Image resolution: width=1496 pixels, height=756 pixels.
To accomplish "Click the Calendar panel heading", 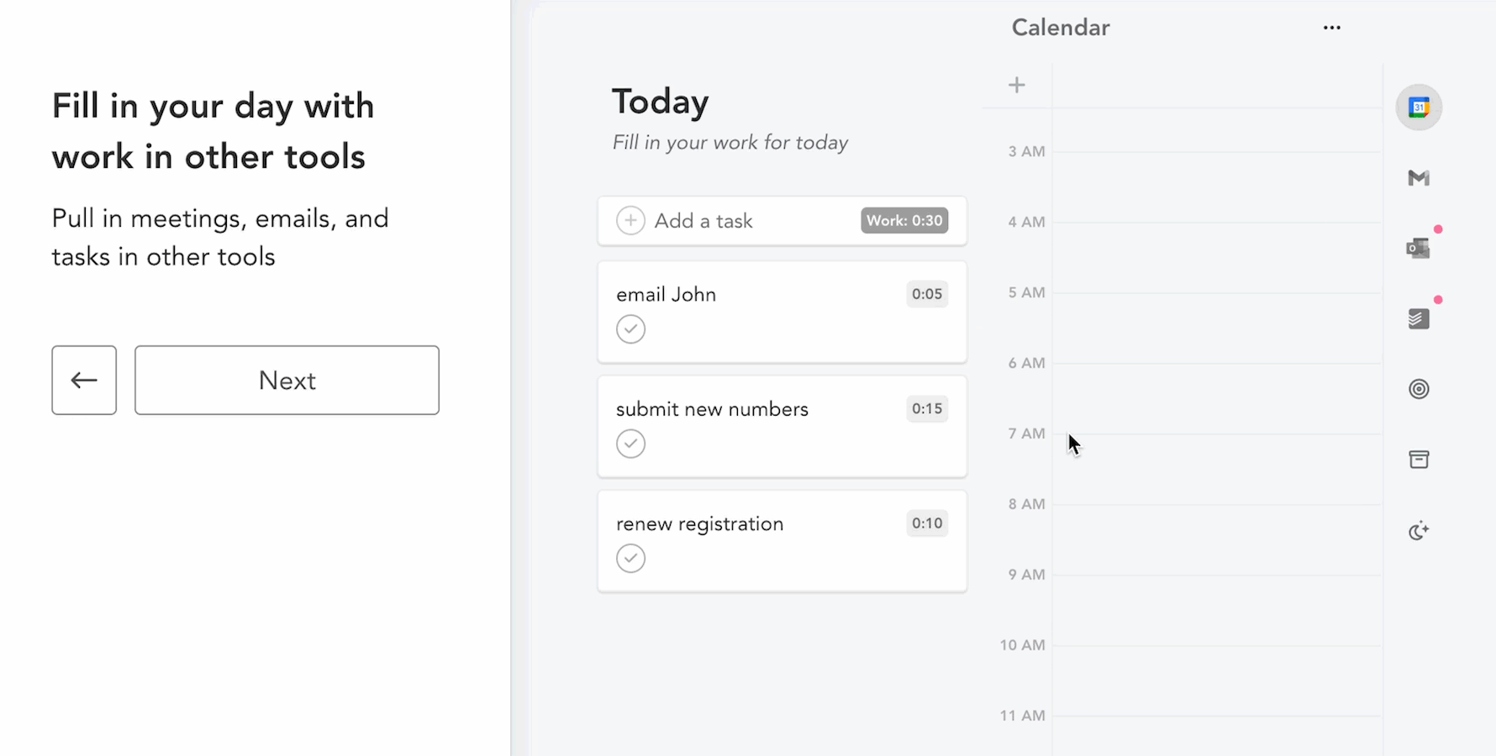I will pos(1060,27).
